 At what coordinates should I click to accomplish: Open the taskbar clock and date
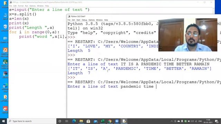coord(208,121)
